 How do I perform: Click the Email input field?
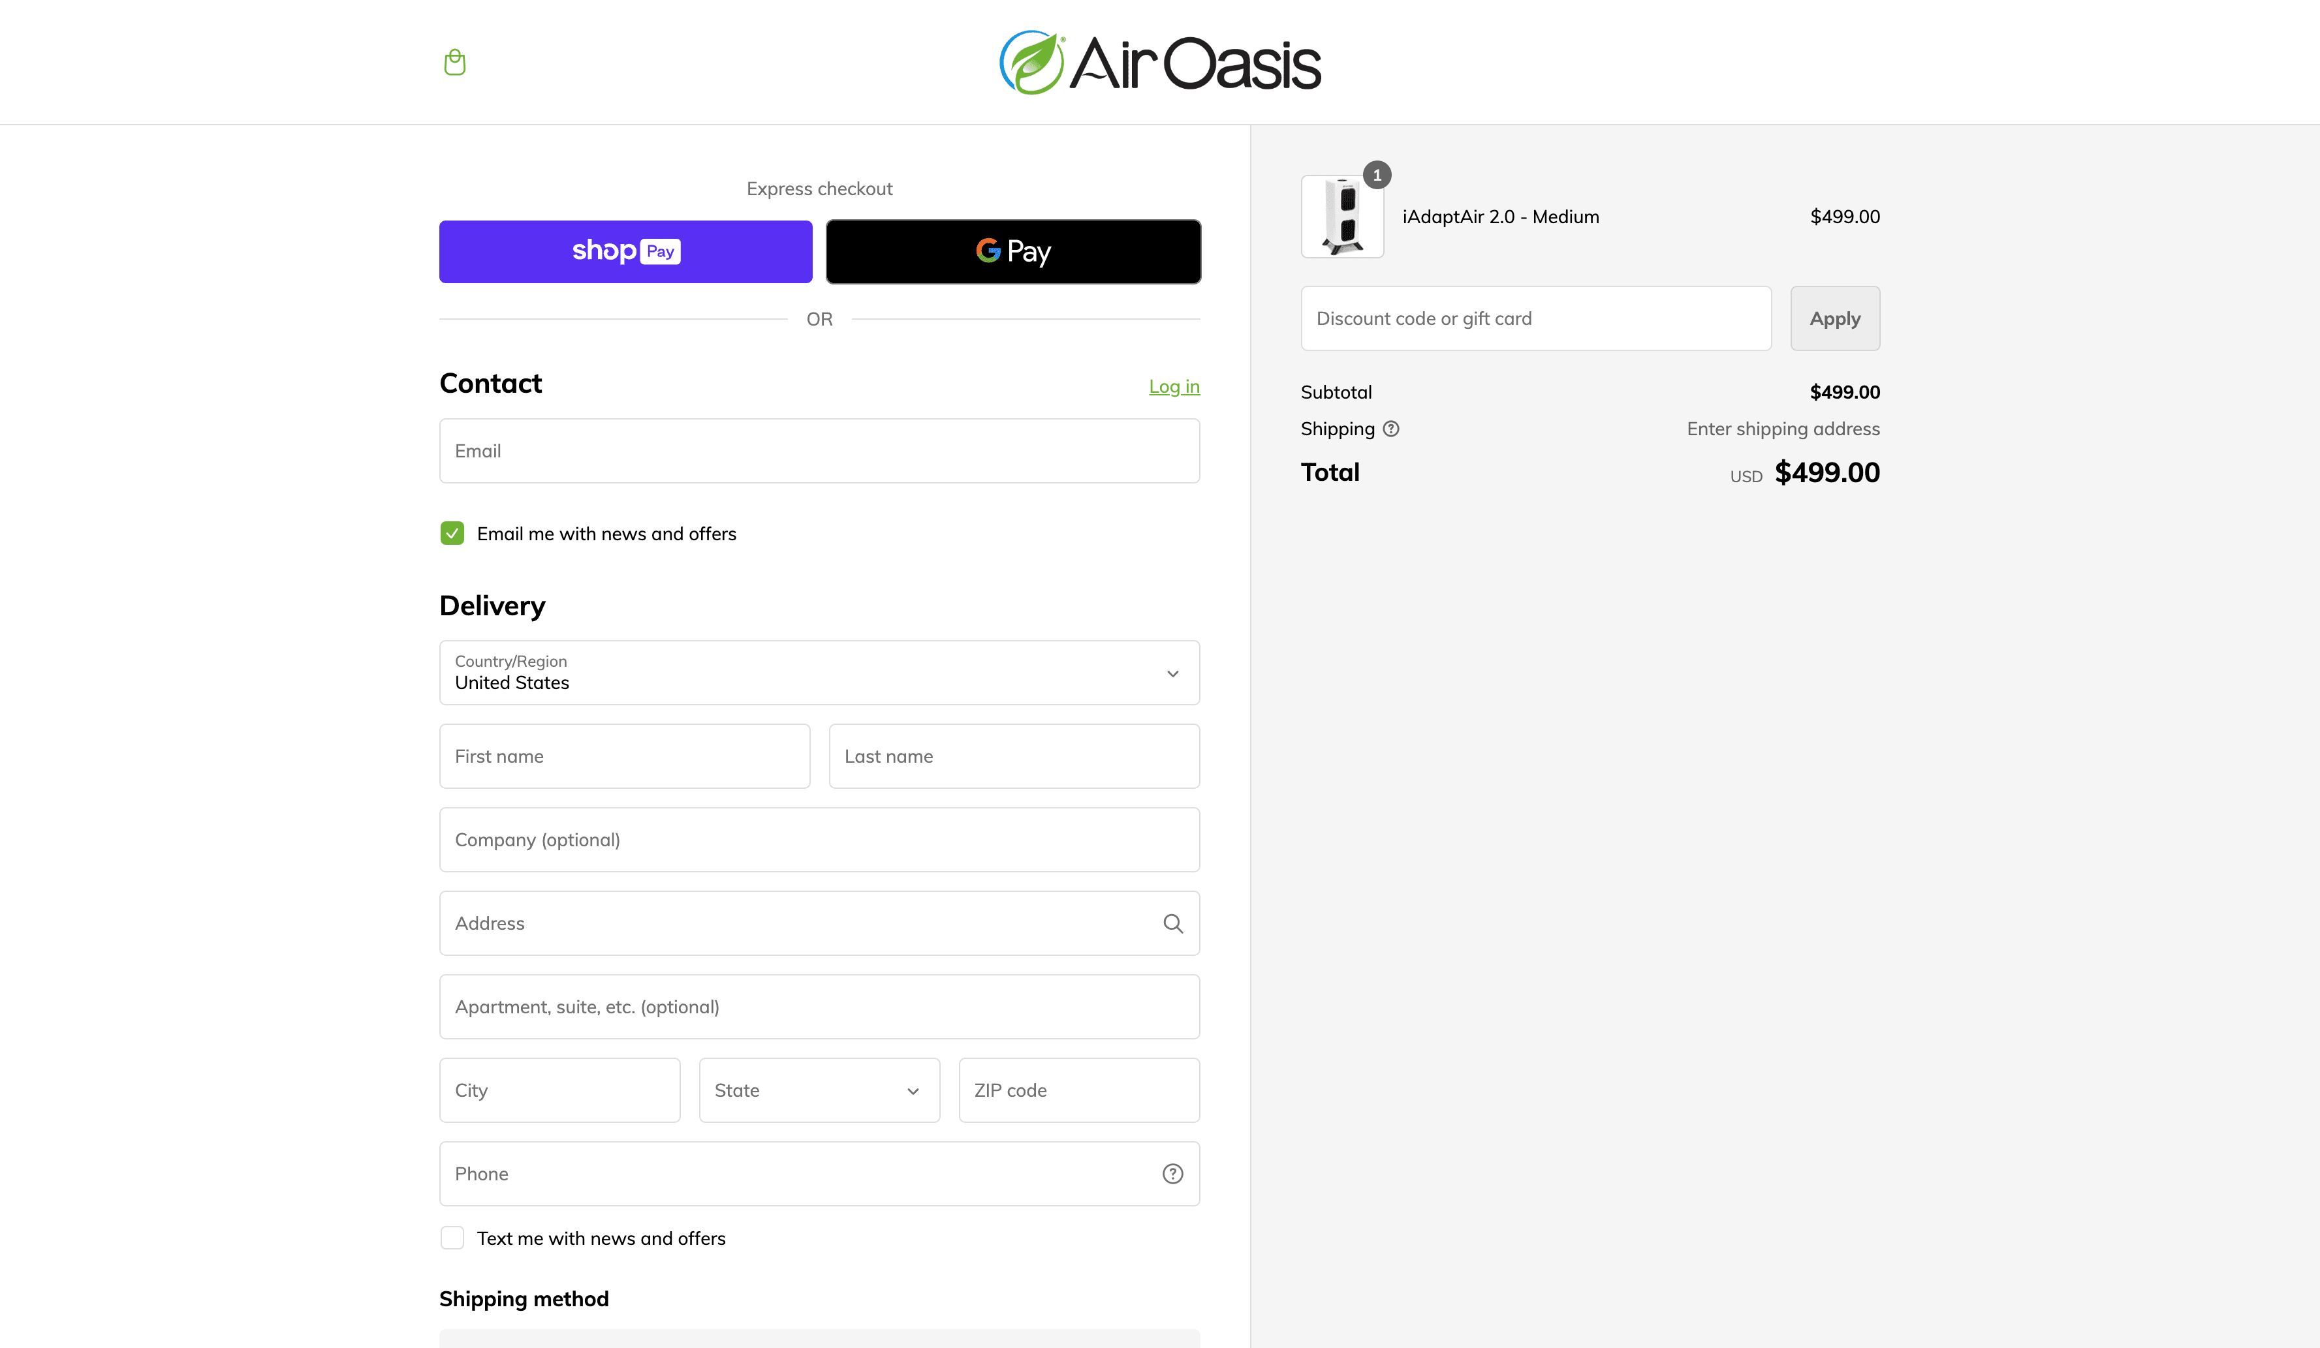pos(819,451)
